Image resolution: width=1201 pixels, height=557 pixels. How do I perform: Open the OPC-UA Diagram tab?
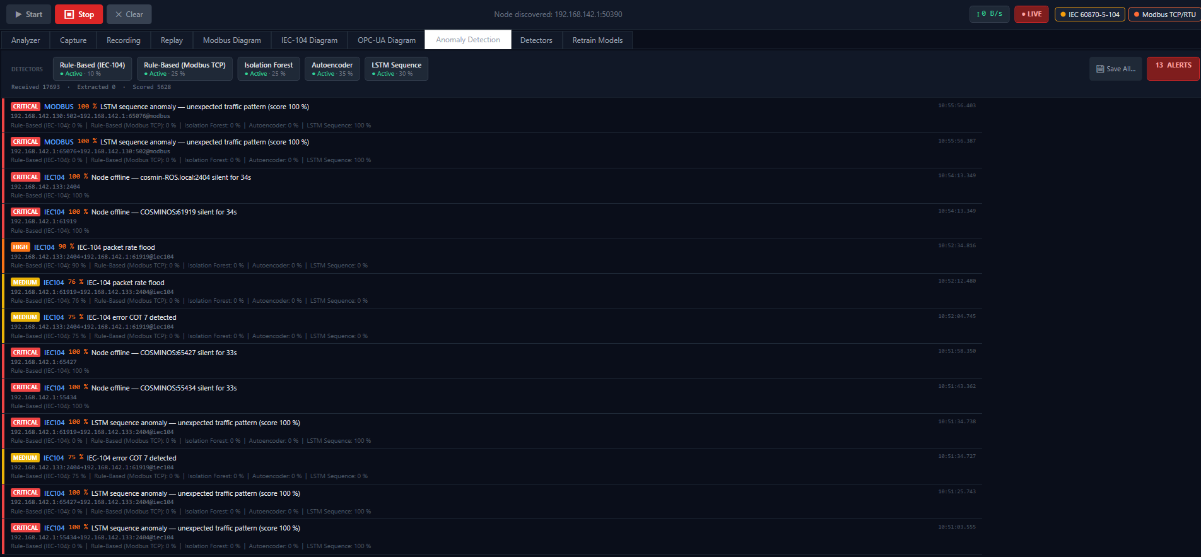387,40
